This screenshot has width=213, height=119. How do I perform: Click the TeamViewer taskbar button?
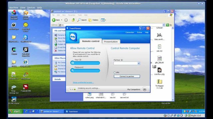pos(77,111)
